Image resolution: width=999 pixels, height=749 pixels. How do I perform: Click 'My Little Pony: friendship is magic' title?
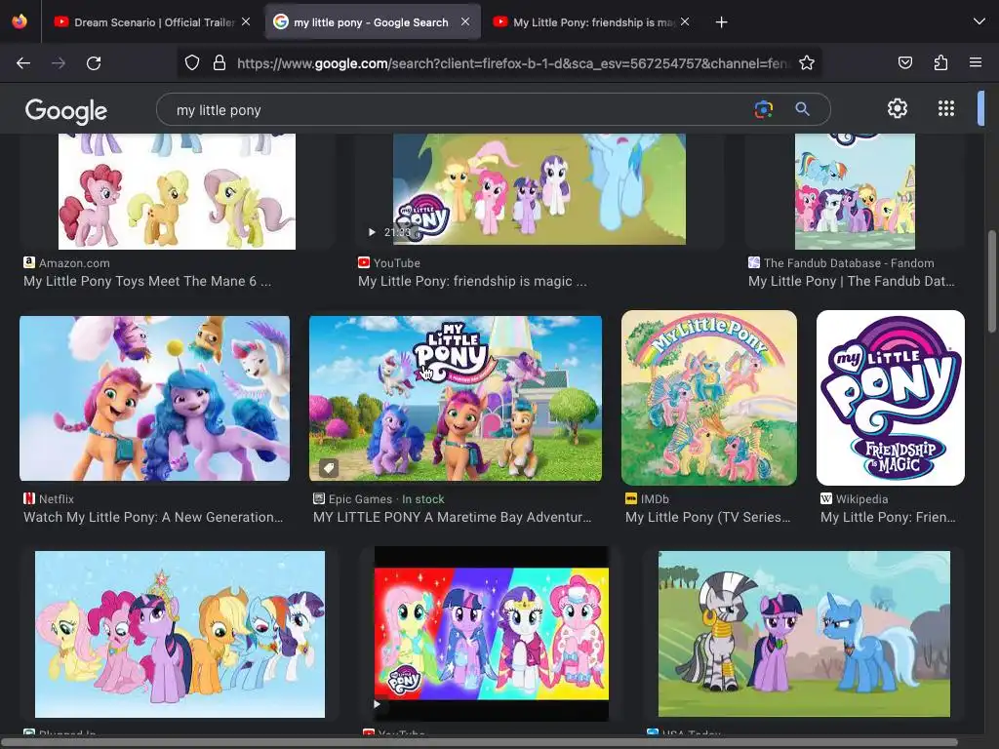tap(472, 281)
